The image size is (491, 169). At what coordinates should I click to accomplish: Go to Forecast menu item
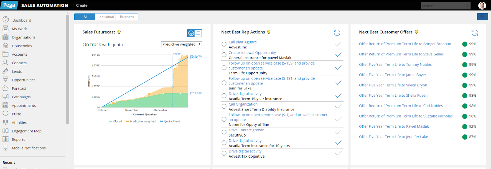tap(19, 88)
